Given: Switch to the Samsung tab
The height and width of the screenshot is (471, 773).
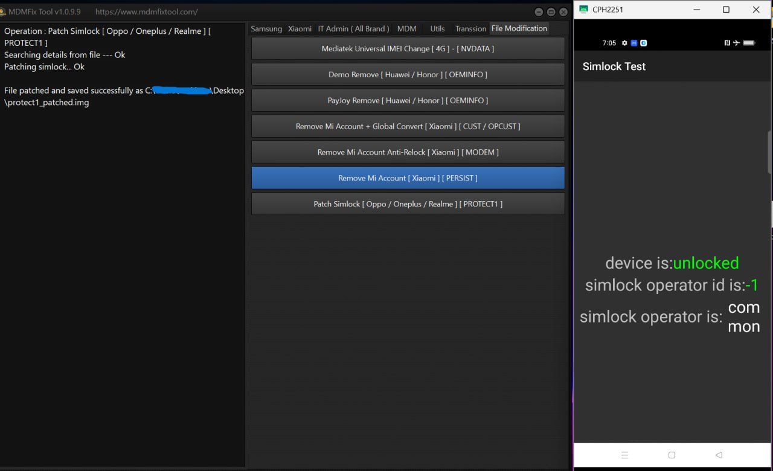Looking at the screenshot, I should [266, 28].
